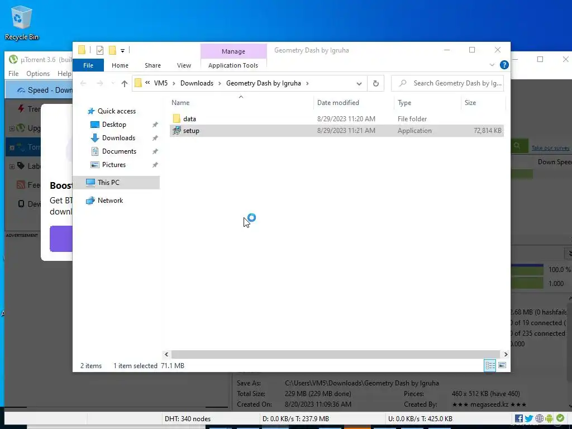Click the Properties quick access toolbar icon
Viewport: 572px width, 429px height.
tap(99, 50)
